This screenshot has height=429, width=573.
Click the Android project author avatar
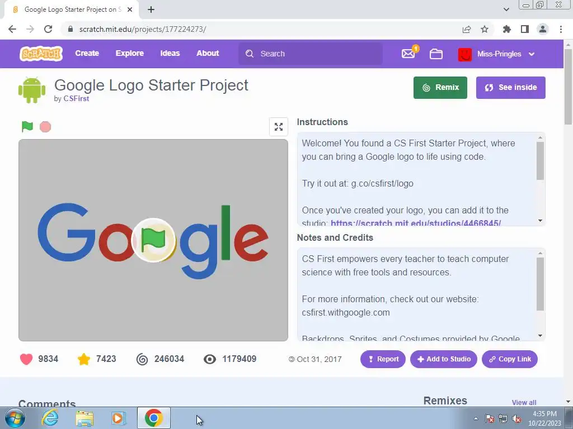point(32,90)
